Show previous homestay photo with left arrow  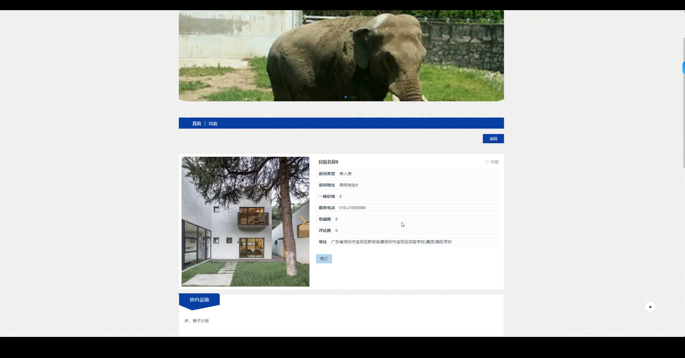coord(188,221)
